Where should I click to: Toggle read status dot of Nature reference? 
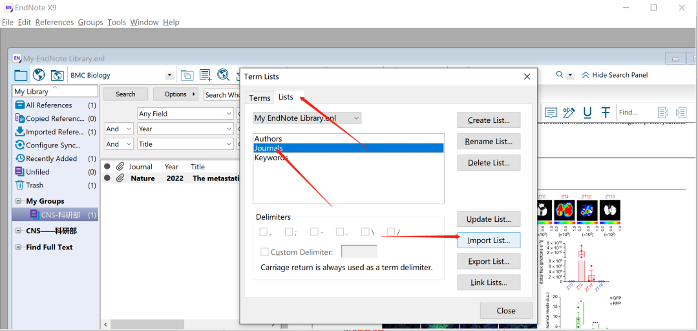107,178
